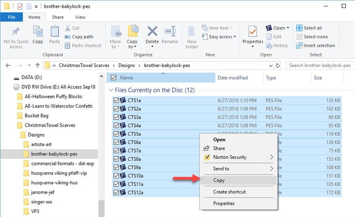Go back with the left arrow
The width and height of the screenshot is (355, 217).
point(8,65)
